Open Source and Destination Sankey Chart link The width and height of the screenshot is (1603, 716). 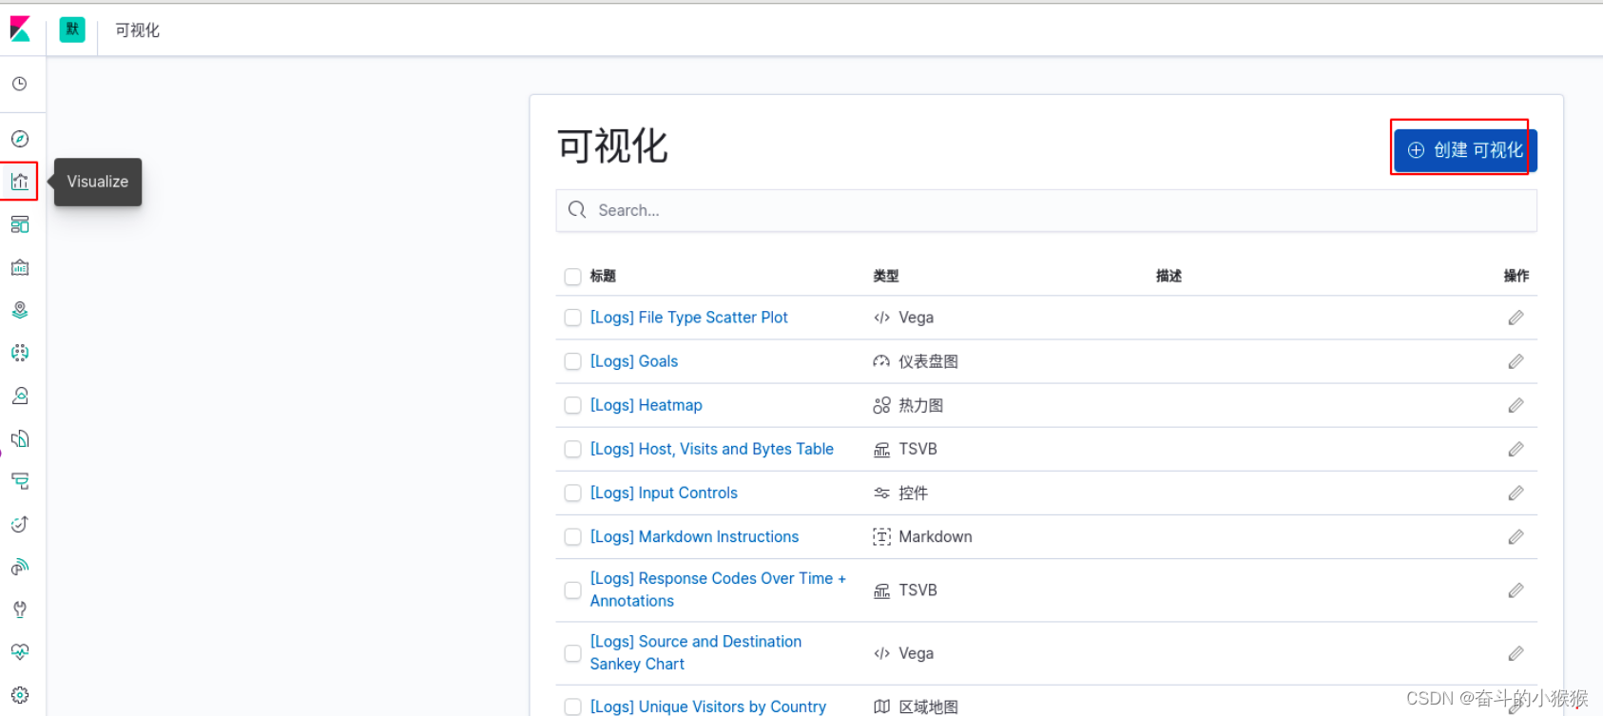click(696, 652)
